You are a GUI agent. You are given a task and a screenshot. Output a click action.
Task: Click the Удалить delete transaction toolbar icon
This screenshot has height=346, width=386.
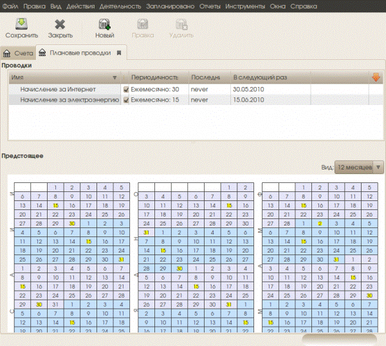click(181, 24)
